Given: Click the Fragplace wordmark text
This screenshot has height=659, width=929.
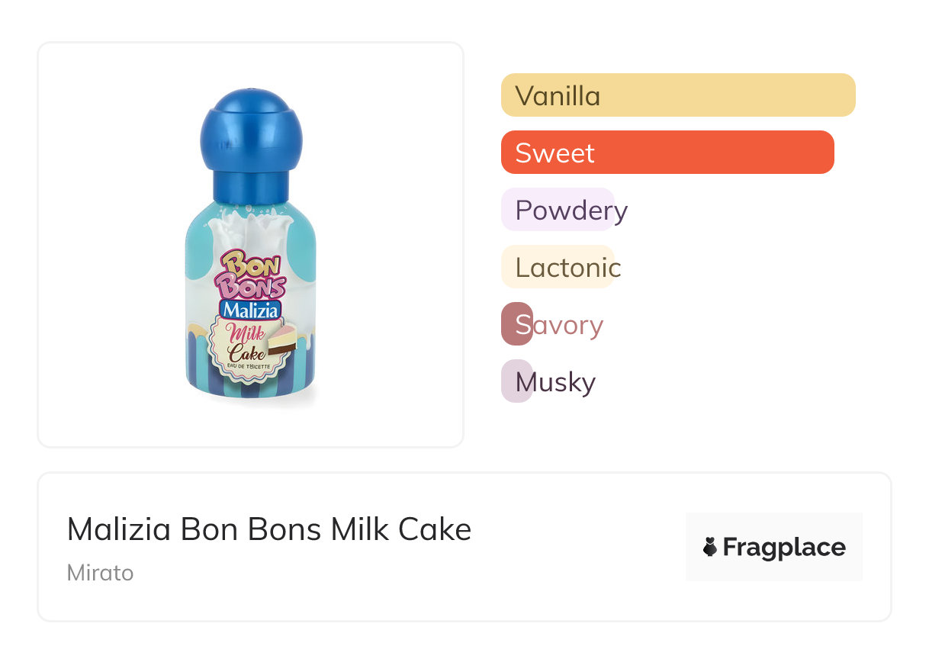Looking at the screenshot, I should pos(784,547).
